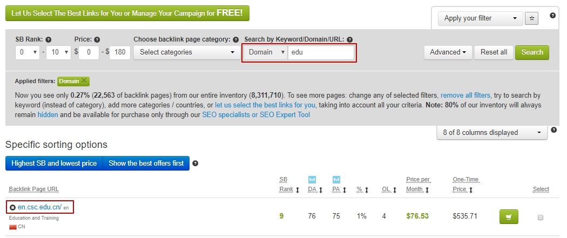
Task: Click help icon beside columns displayed dropdown
Action: (553, 130)
